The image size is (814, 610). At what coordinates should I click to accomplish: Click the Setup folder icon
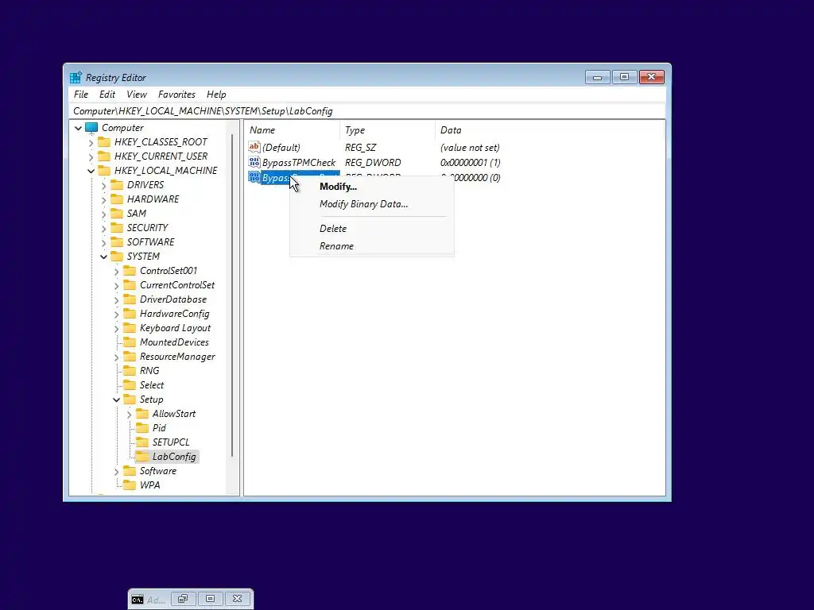130,400
